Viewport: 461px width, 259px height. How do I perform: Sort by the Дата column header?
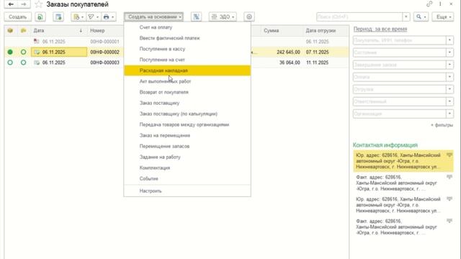(x=58, y=30)
